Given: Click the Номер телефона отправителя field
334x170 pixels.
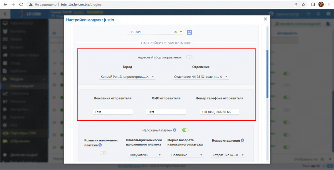Looking at the screenshot, I should pos(220,112).
